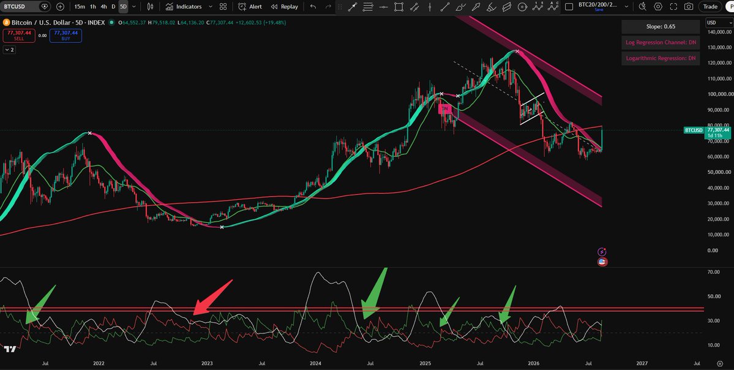
Task: Click the green market status dot
Action: coord(111,23)
